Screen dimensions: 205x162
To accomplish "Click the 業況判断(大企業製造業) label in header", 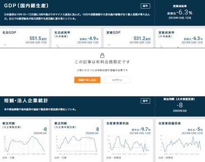I will 179,99.
